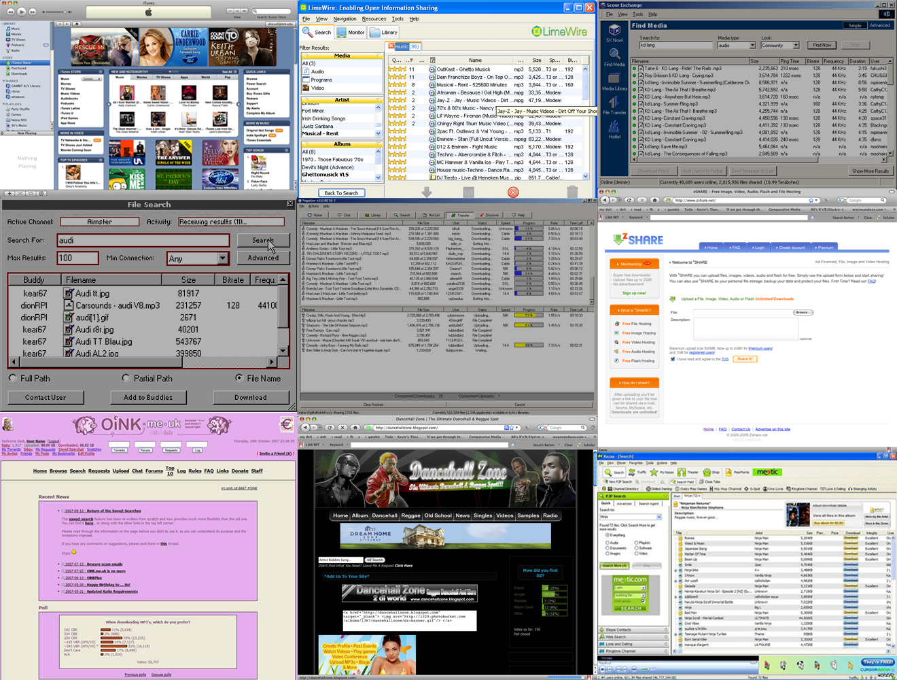Screen dimensions: 897x680
Task: Click Back To Search button in LimeWire
Action: [x=341, y=193]
